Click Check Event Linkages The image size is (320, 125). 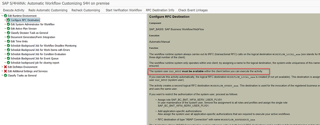[193, 10]
